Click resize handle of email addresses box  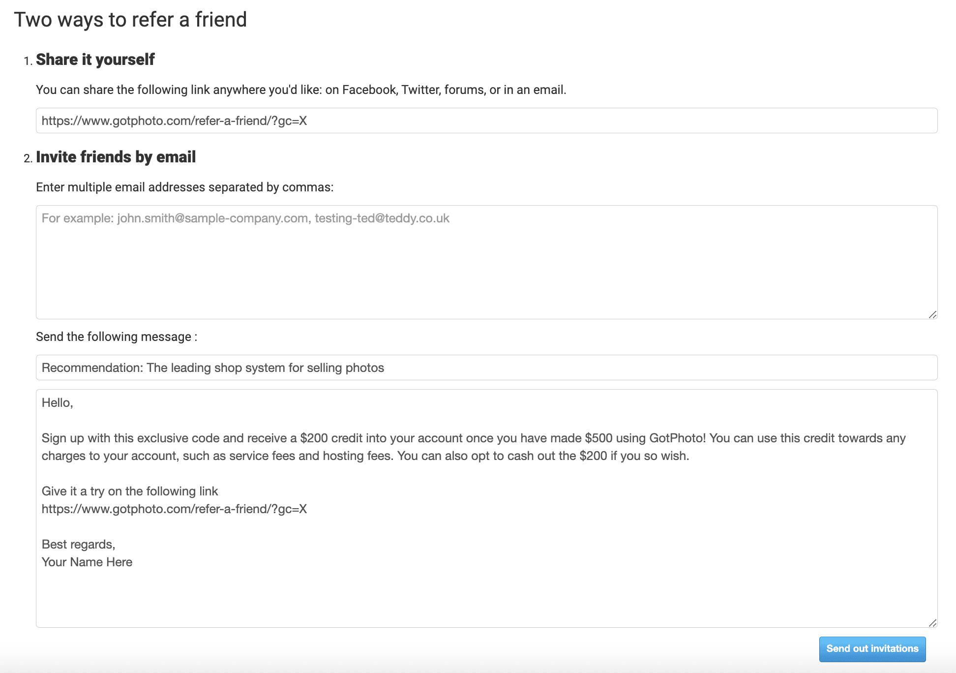(x=932, y=314)
